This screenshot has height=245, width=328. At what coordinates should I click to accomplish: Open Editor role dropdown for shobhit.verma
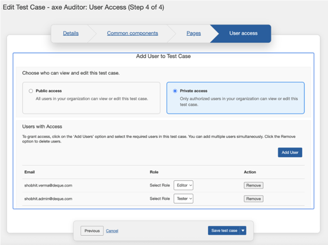[183, 185]
